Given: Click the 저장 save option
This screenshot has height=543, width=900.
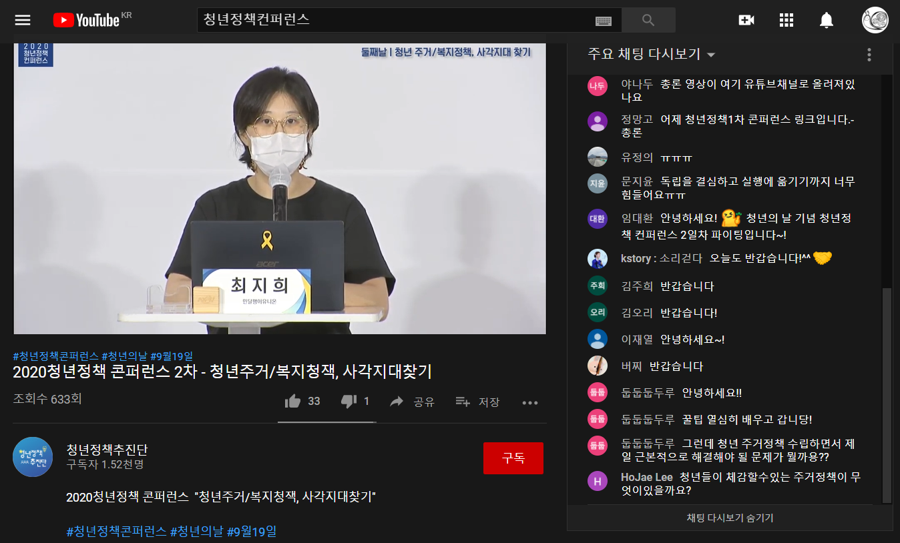Looking at the screenshot, I should click(477, 402).
